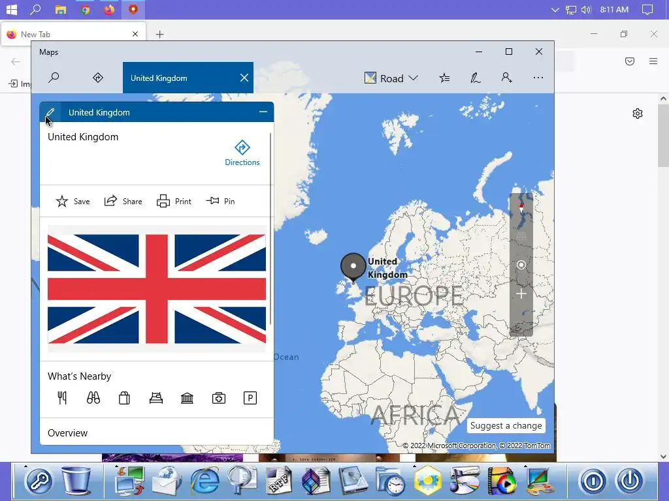Image resolution: width=669 pixels, height=501 pixels.
Task: Click the pencil edit icon on the card
Action: pyautogui.click(x=50, y=112)
